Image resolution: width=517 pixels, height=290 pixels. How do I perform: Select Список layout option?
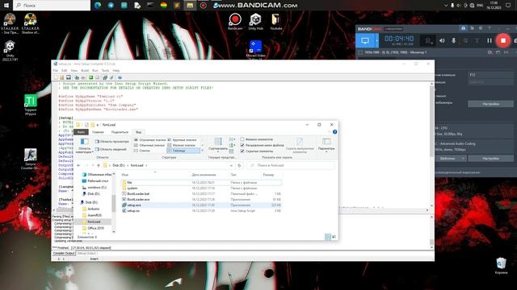point(142,151)
